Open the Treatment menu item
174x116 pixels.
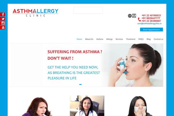tap(130, 39)
